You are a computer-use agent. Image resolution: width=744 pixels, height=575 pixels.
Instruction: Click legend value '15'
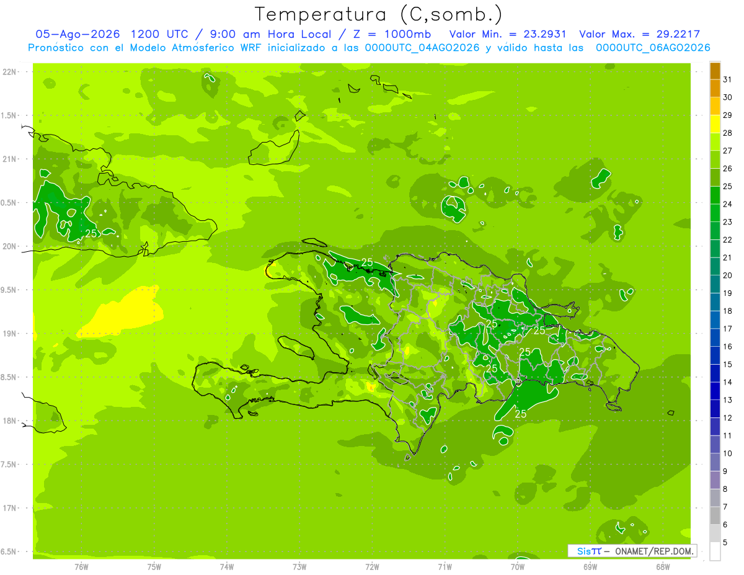tap(727, 364)
